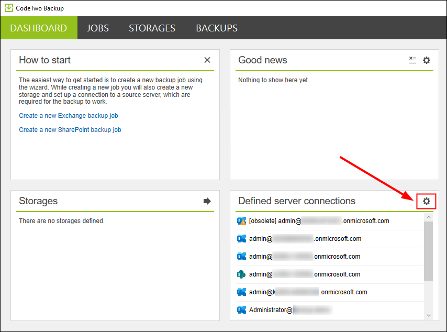Click the obsolete Exchange warning icon
This screenshot has width=447, height=332.
tap(241, 221)
